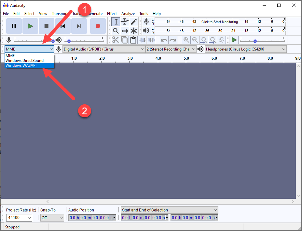
Task: Select the Zoom magnifier tool
Action: [x=116, y=31]
